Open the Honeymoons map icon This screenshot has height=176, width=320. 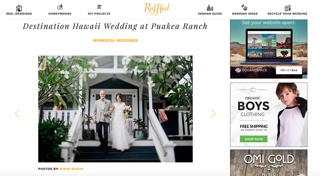click(60, 7)
